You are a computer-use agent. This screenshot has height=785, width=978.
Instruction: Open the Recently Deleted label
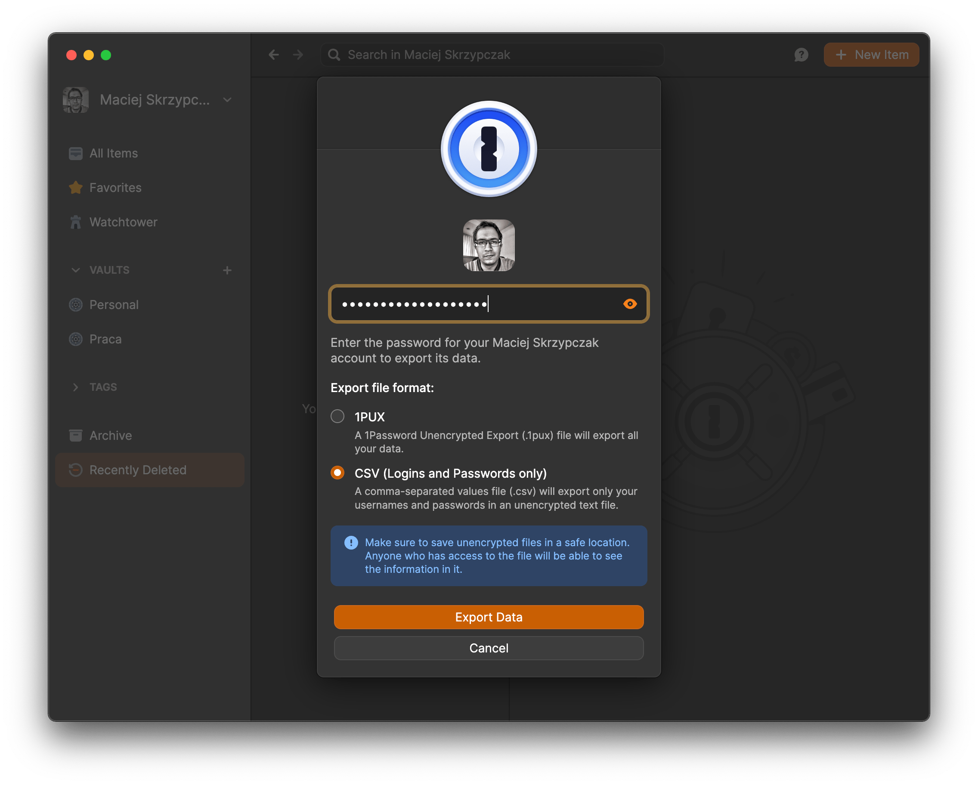138,470
